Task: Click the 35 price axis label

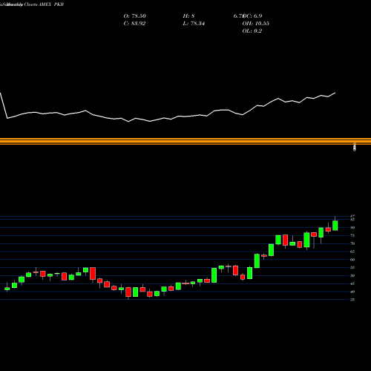Action: tap(352, 300)
